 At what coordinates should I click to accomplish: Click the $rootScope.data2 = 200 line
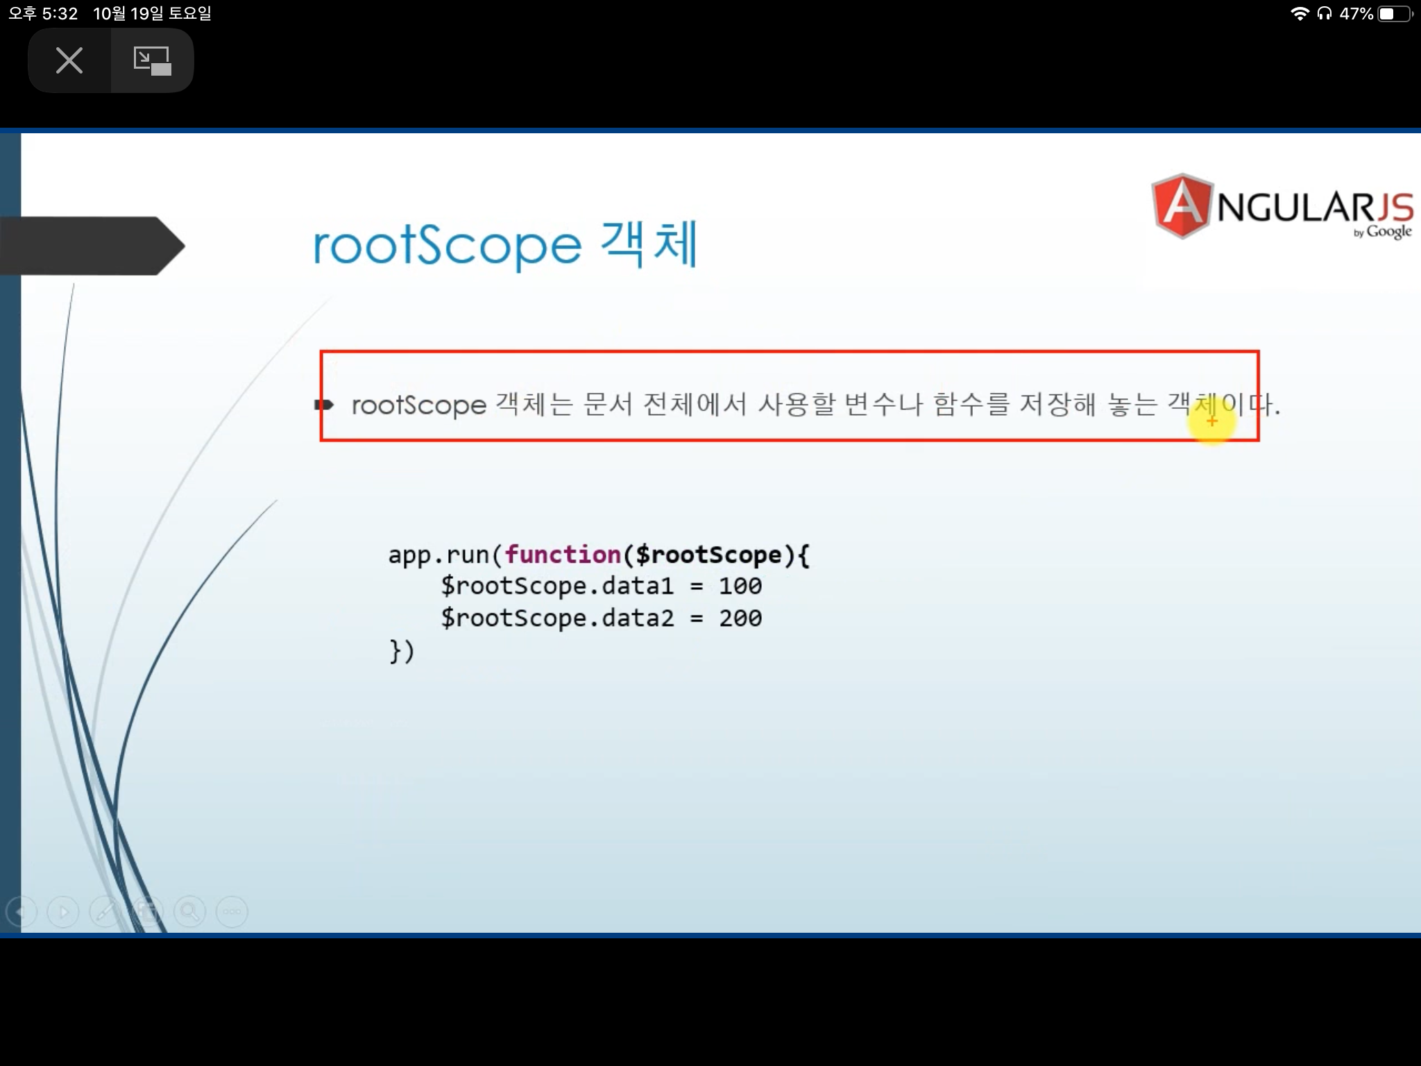(x=601, y=618)
